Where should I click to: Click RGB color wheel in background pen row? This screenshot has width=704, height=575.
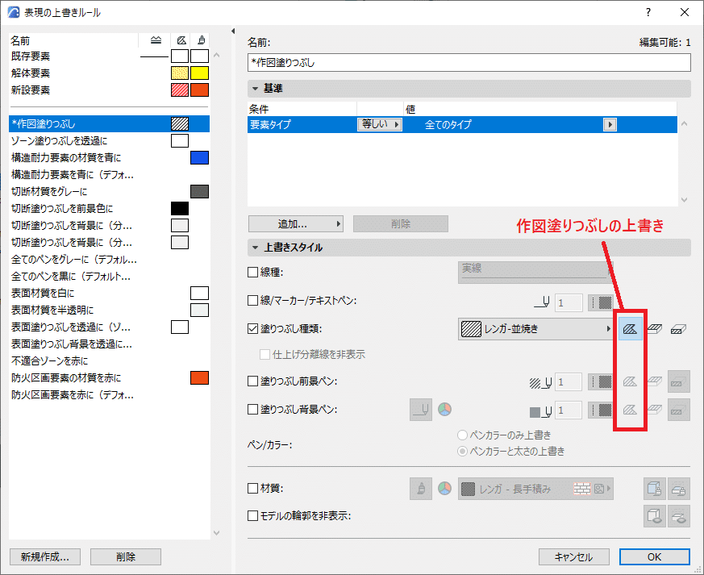coord(444,409)
